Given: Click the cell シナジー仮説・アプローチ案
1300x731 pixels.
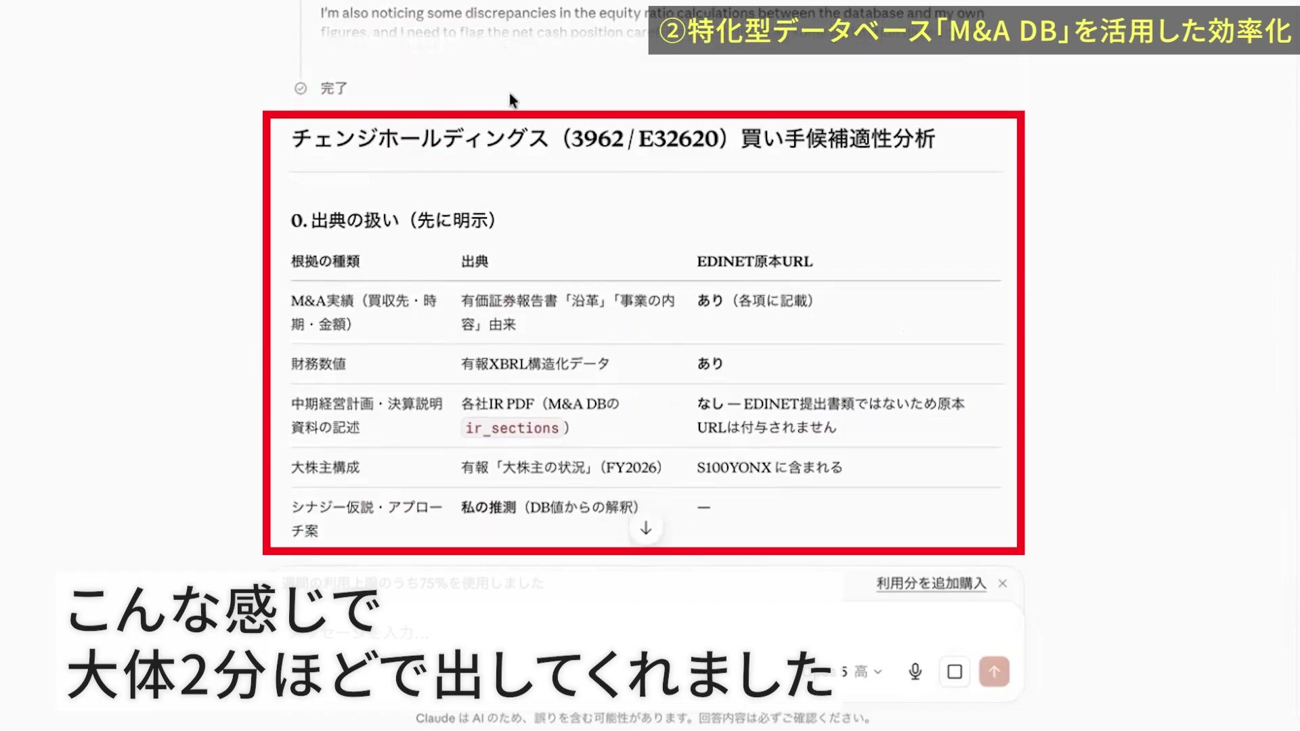Looking at the screenshot, I should [367, 518].
